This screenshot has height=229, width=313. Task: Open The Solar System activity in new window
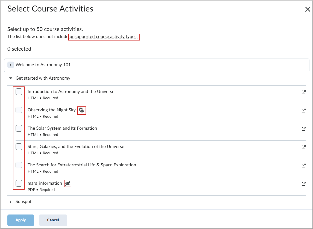[303, 129]
